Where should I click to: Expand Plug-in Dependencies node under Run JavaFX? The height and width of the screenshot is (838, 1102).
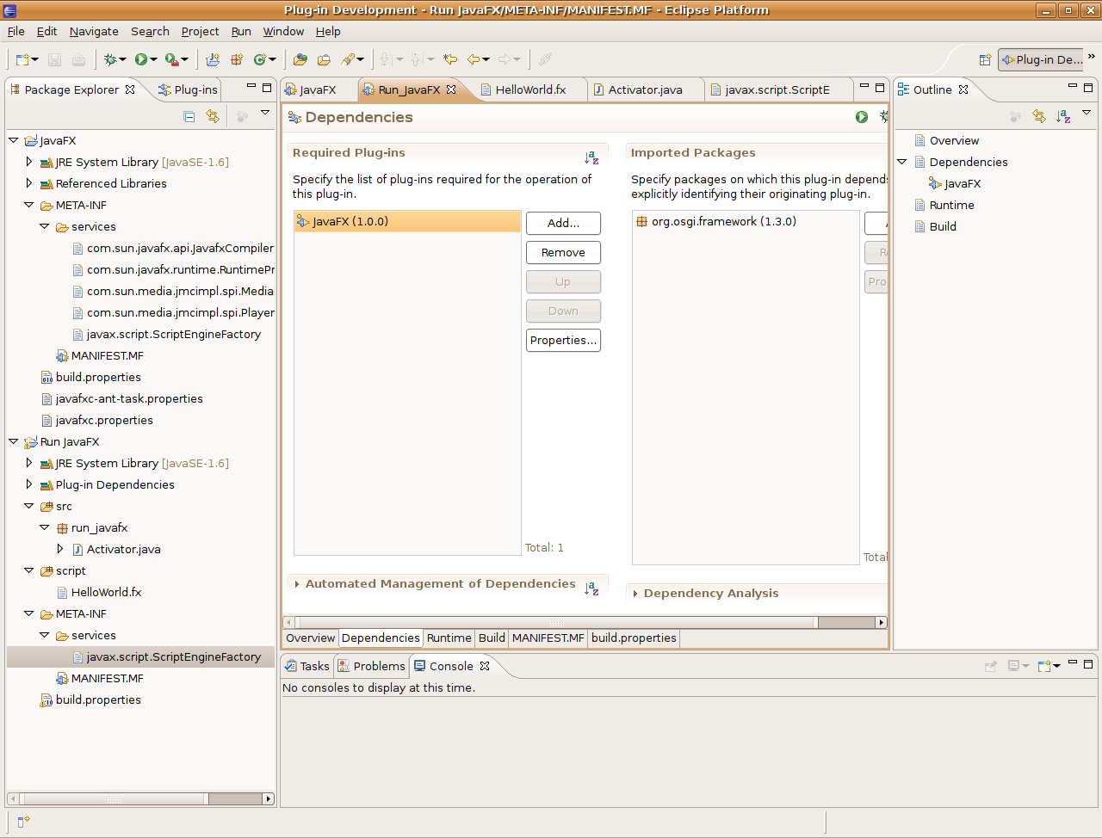[x=29, y=484]
